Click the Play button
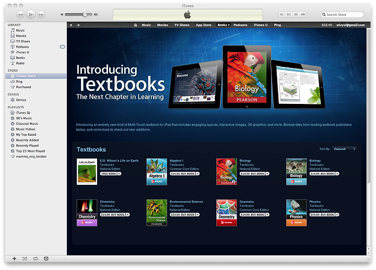Viewport: 376px width, 270px height. (31, 15)
